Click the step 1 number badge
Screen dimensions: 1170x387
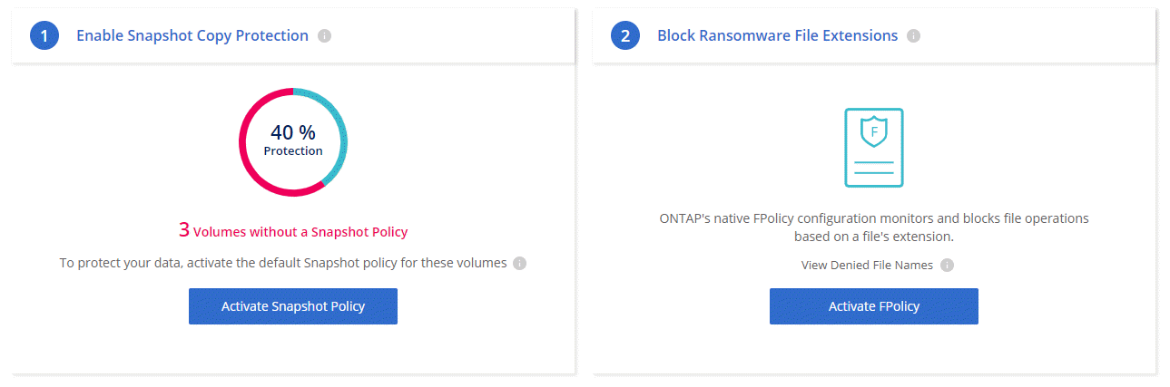[44, 36]
